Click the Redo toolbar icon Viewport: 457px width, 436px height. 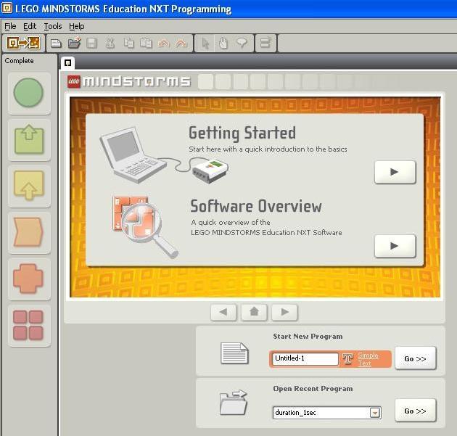(181, 44)
